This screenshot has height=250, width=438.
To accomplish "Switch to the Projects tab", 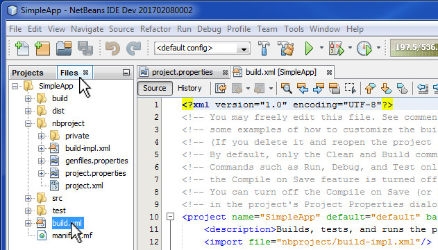I will 28,73.
